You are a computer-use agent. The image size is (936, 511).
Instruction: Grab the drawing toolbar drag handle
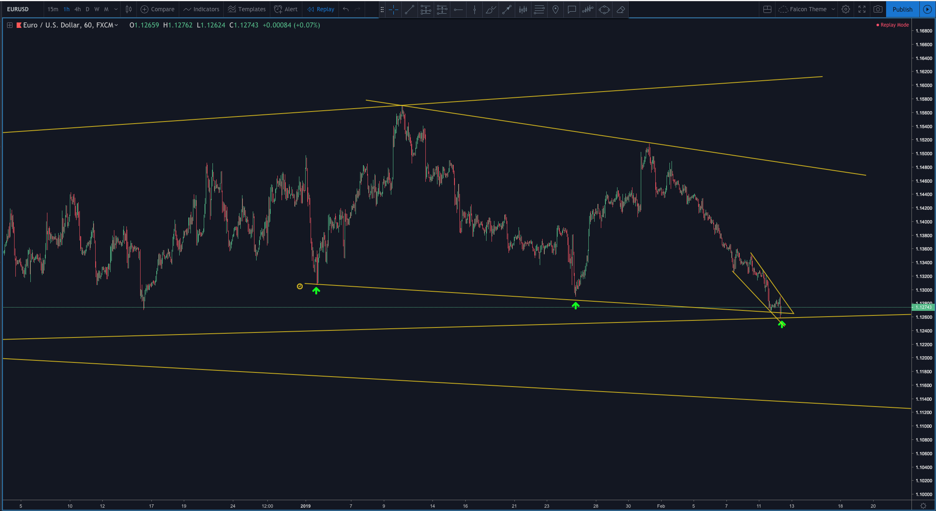click(x=382, y=10)
